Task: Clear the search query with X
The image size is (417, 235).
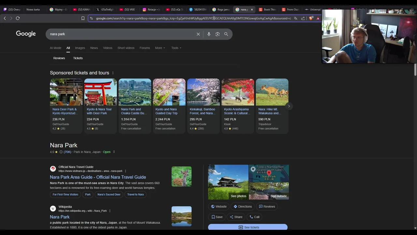Action: click(198, 34)
